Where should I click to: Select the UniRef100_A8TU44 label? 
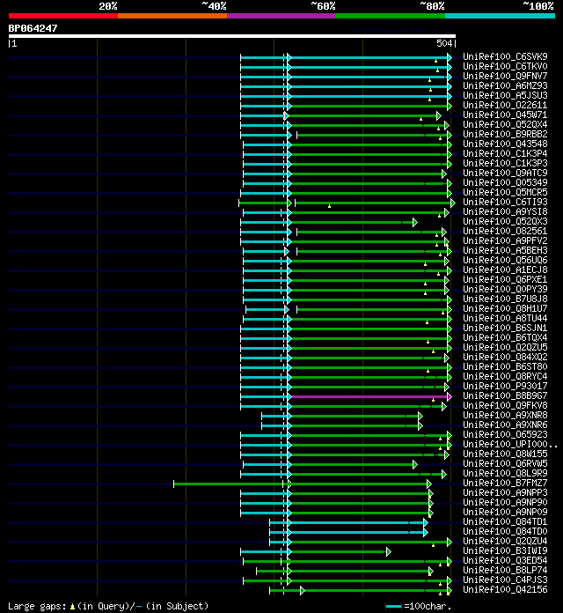point(505,318)
